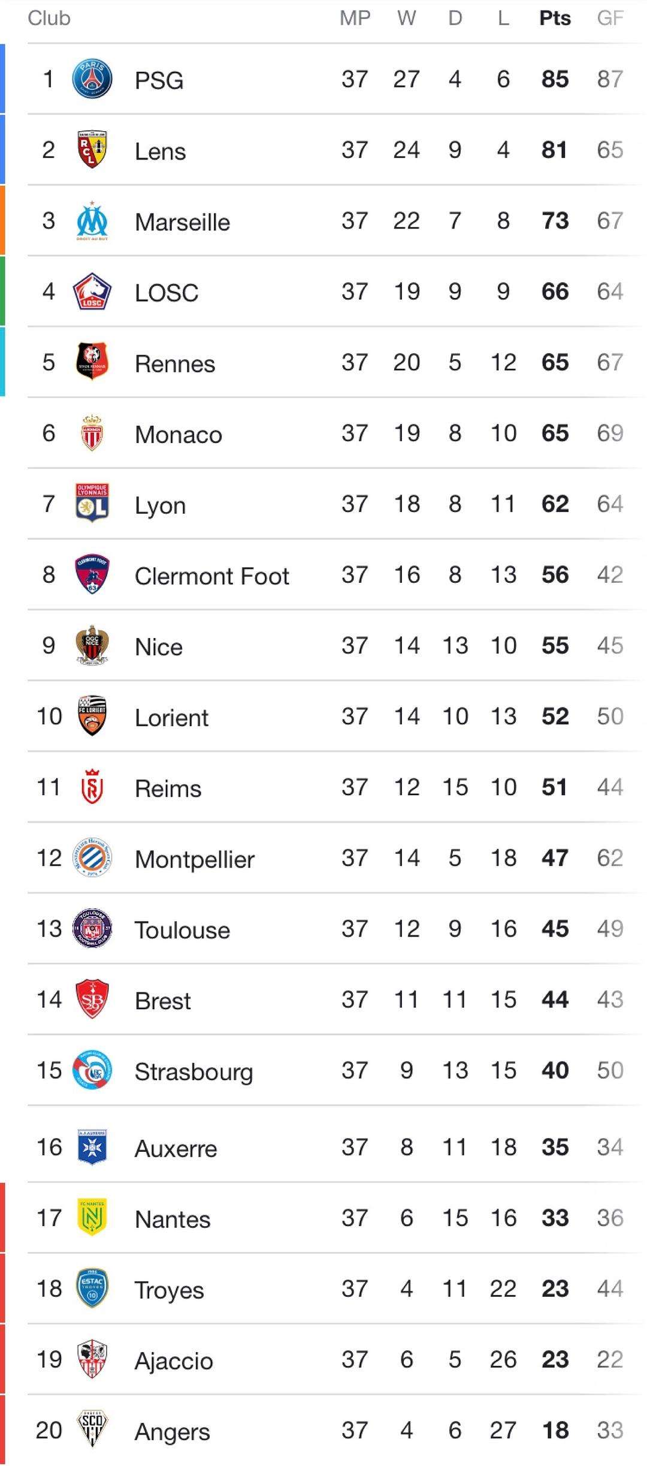Click the Clermont Foot crest
The width and height of the screenshot is (647, 1466).
(92, 574)
